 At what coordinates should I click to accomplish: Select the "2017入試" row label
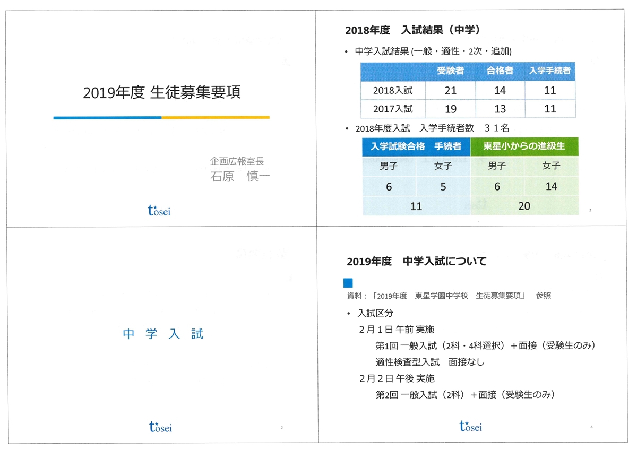point(393,109)
